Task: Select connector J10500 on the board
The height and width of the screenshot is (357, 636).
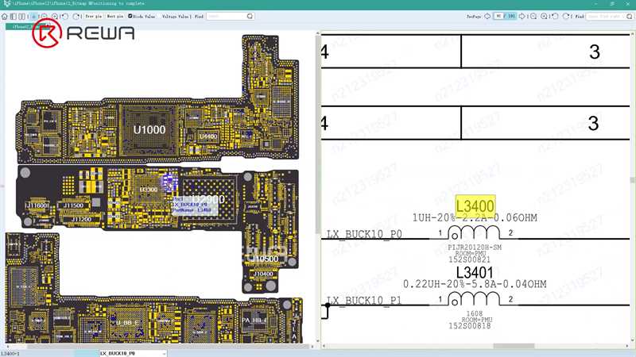Action: coord(265,259)
